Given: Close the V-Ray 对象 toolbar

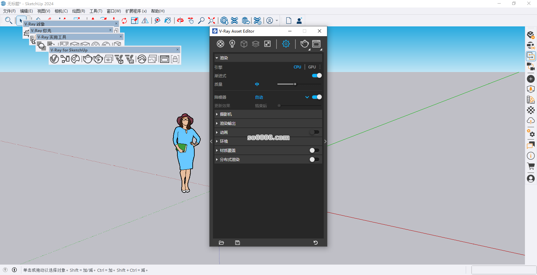Looking at the screenshot, I should [x=116, y=23].
